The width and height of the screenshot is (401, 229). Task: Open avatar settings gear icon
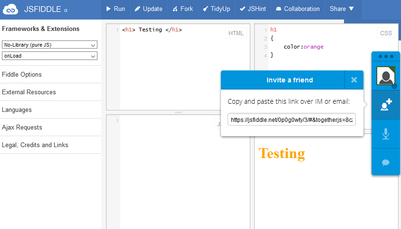pyautogui.click(x=394, y=86)
